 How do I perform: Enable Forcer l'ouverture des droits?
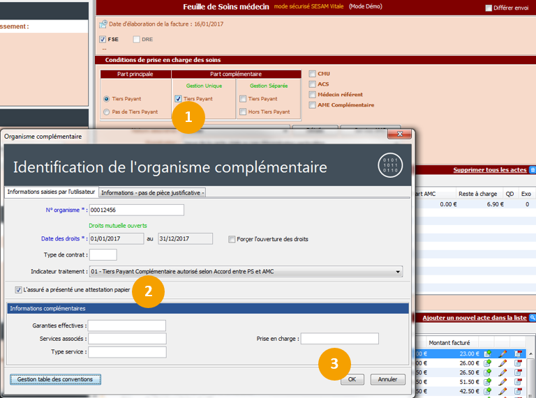tap(232, 239)
